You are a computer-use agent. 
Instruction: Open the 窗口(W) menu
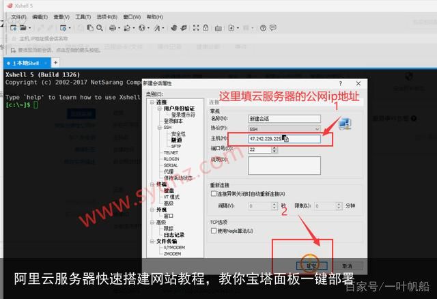coord(132,17)
